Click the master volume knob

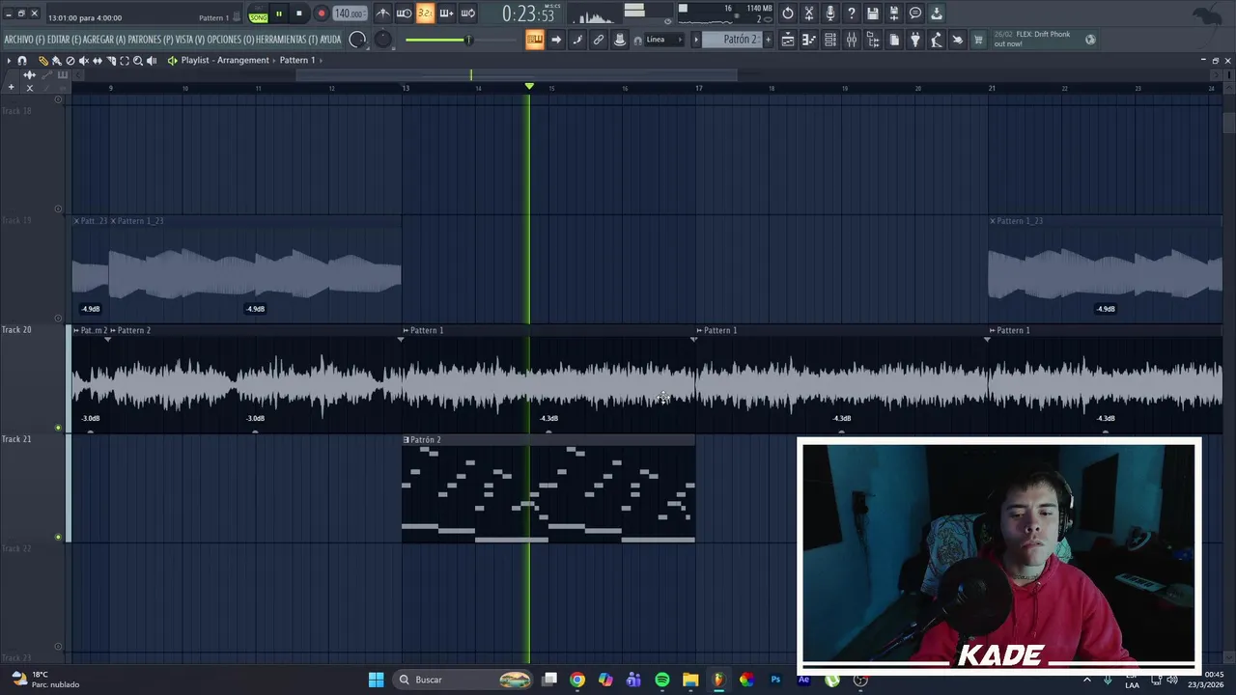coord(357,40)
